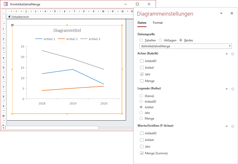
Task: Select (Keine) under Legende (Reihe)
Action: click(x=141, y=96)
